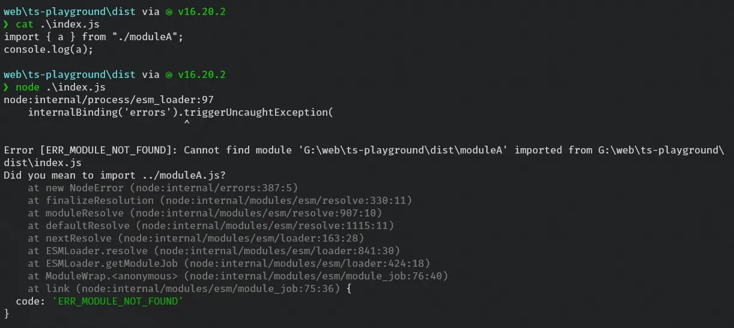Click the node:internal/process/esm_loader:97 line

click(109, 100)
